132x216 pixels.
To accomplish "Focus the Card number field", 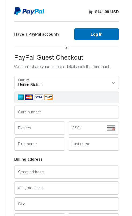I will tap(67, 112).
